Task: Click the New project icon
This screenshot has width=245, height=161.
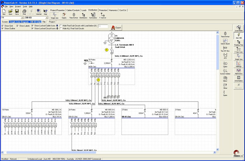Action: [x=4, y=12]
